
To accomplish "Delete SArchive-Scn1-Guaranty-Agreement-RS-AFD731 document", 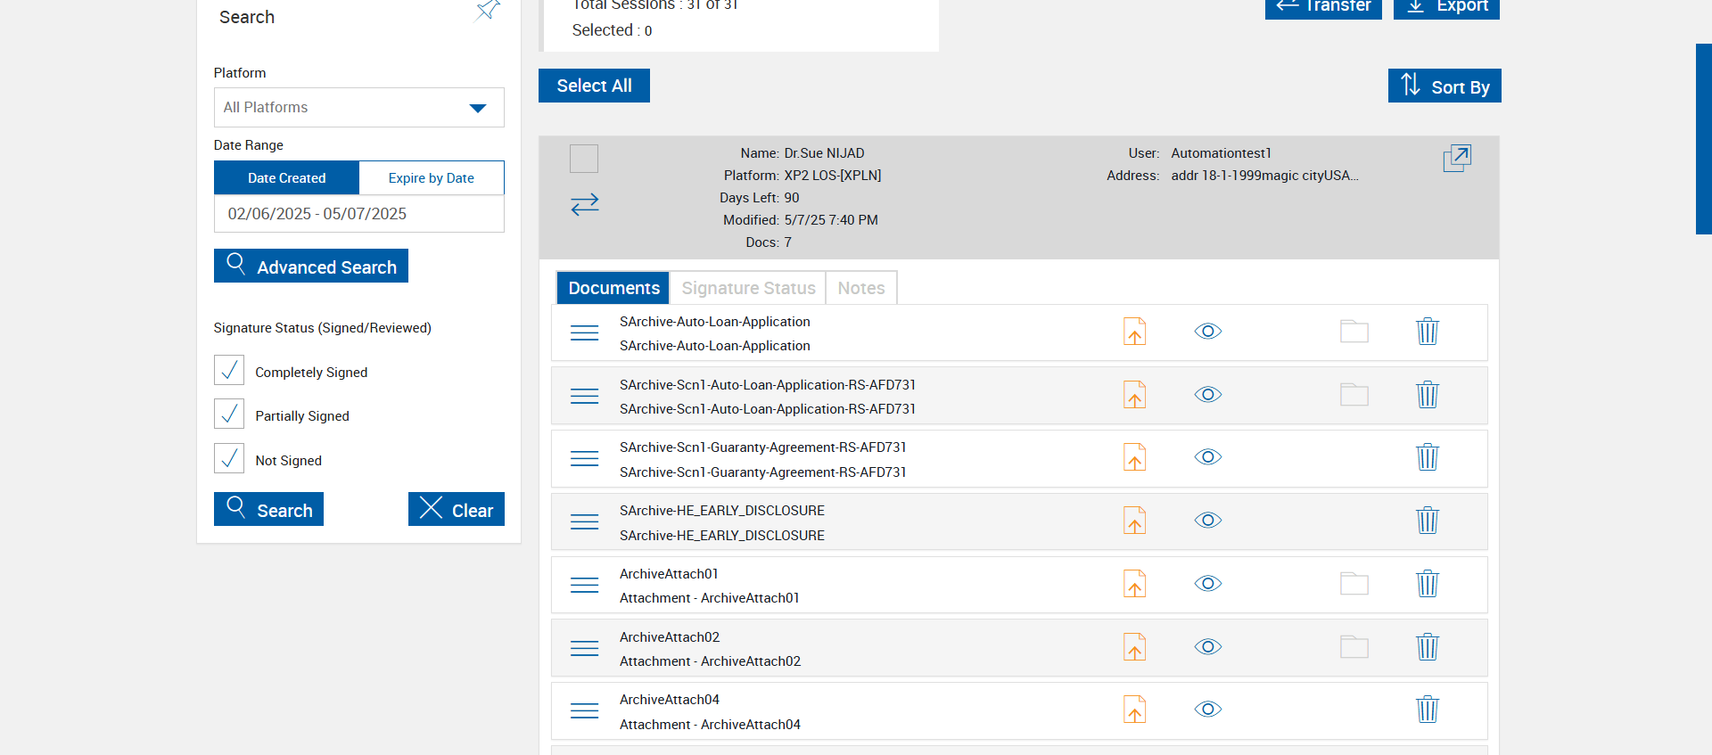I will pyautogui.click(x=1428, y=457).
